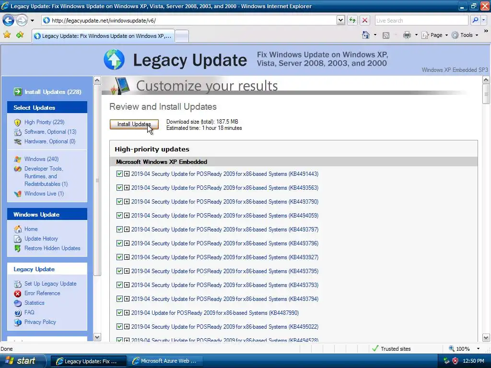The width and height of the screenshot is (491, 368).
Task: Click the Developer Tools sidebar icon
Action: pyautogui.click(x=18, y=169)
